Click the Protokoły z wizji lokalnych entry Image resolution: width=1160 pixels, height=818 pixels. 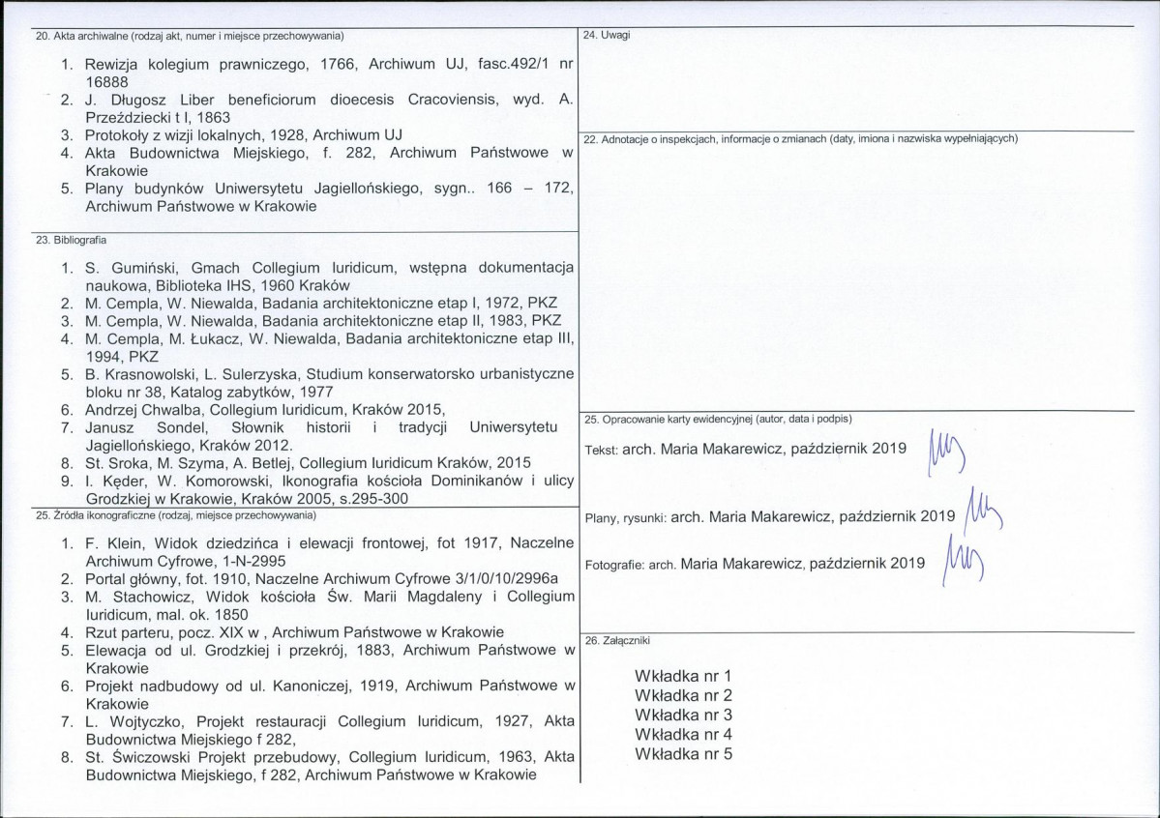(231, 135)
